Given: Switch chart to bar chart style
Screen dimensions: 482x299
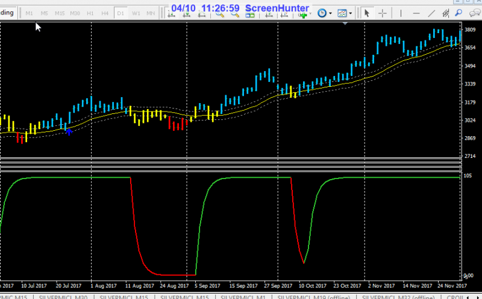Looking at the screenshot, I should coord(172,13).
